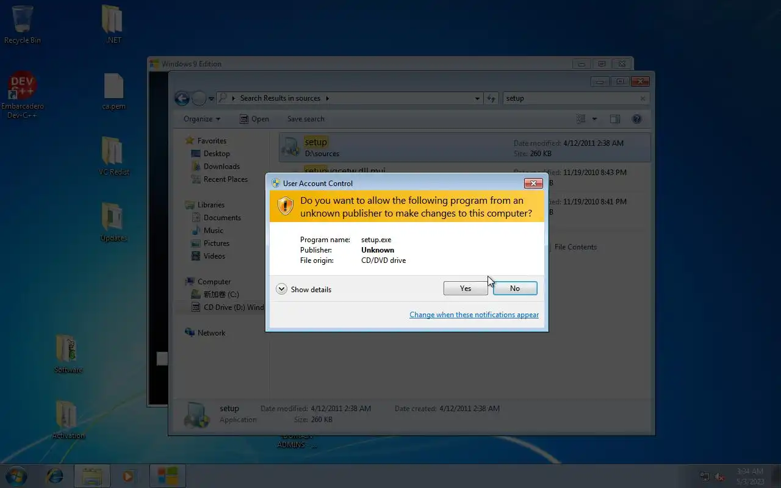The width and height of the screenshot is (781, 488).
Task: Click Save search in toolbar
Action: click(306, 119)
